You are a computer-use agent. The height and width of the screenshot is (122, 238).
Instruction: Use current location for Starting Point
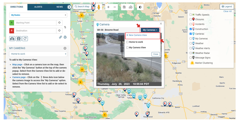(59, 23)
